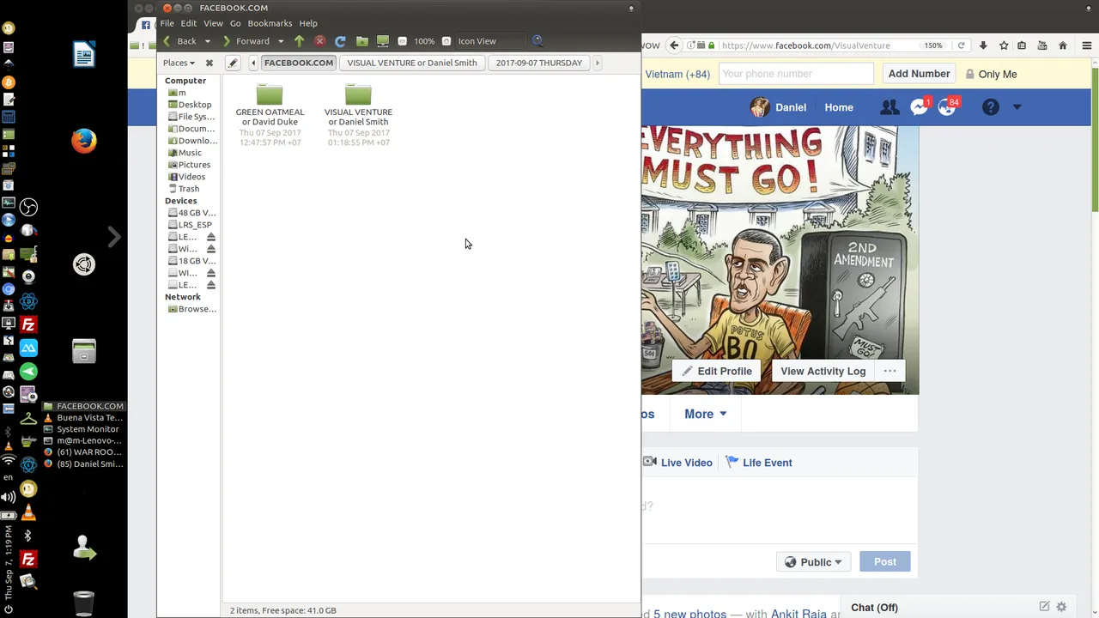Zoom in using the plus icon
The image size is (1099, 618).
pyautogui.click(x=446, y=41)
